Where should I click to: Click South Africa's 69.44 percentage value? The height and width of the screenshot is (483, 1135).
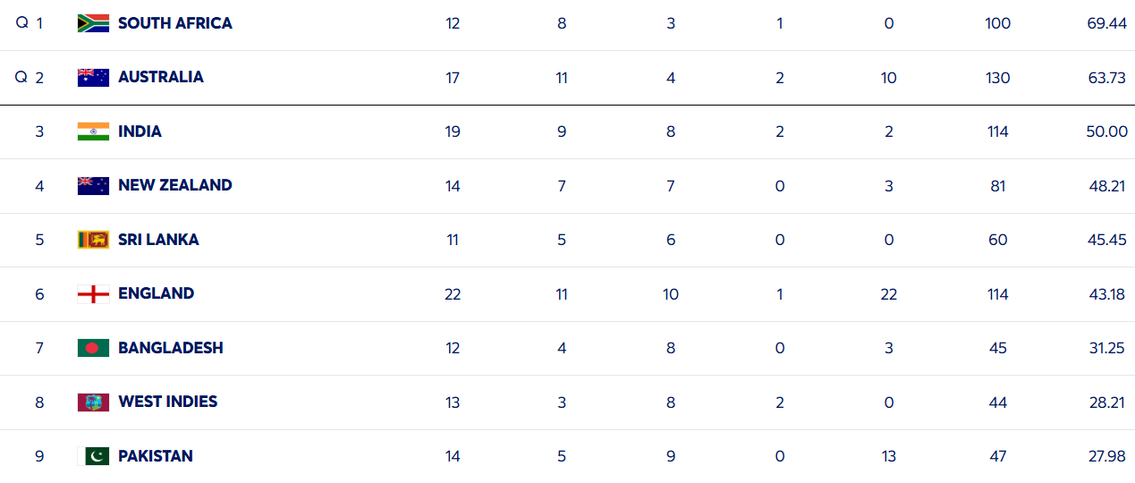tap(1106, 23)
